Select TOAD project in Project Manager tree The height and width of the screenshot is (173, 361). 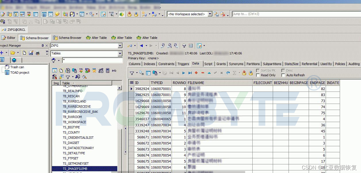point(20,73)
